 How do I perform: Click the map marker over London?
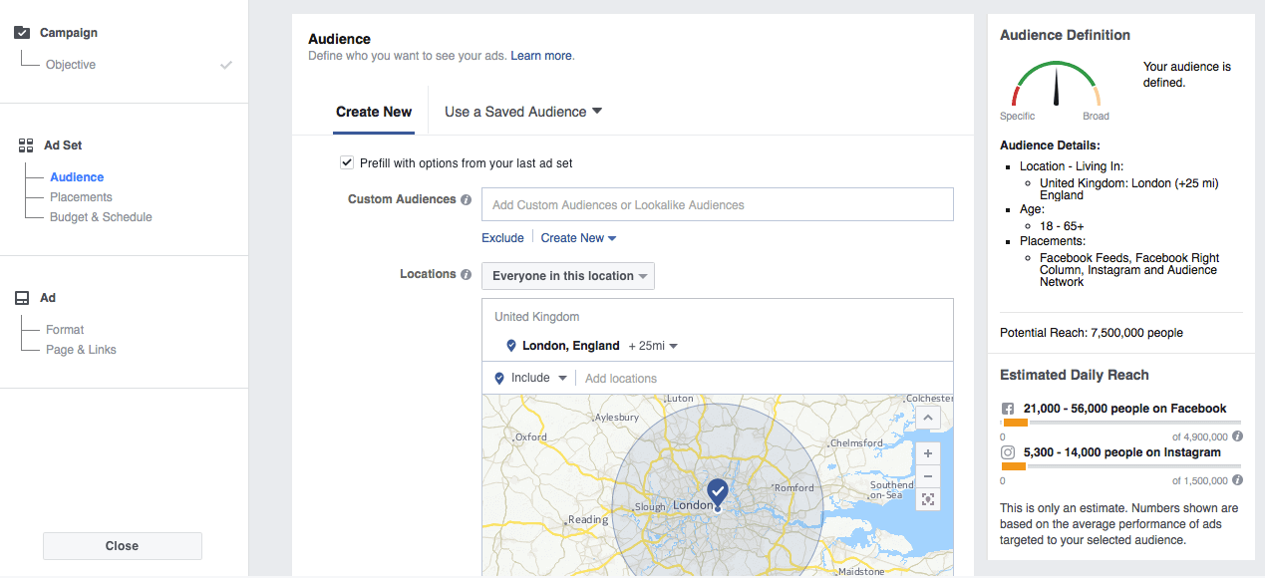(717, 493)
